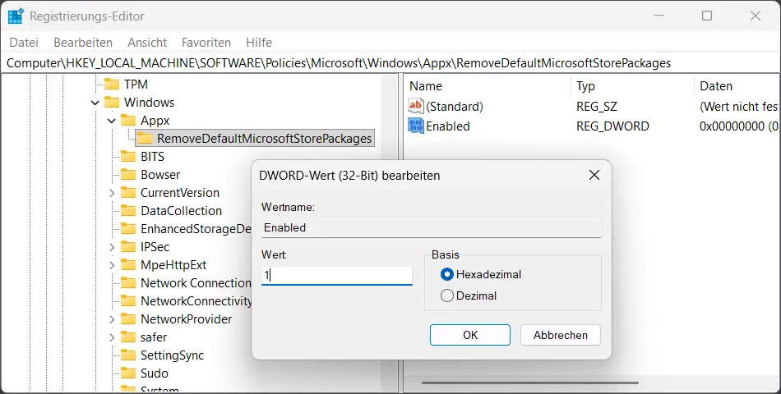Viewport: 781px width, 394px height.
Task: Click the RemoveDefaultMicrosoftStorePackages folder icon
Action: click(x=144, y=139)
